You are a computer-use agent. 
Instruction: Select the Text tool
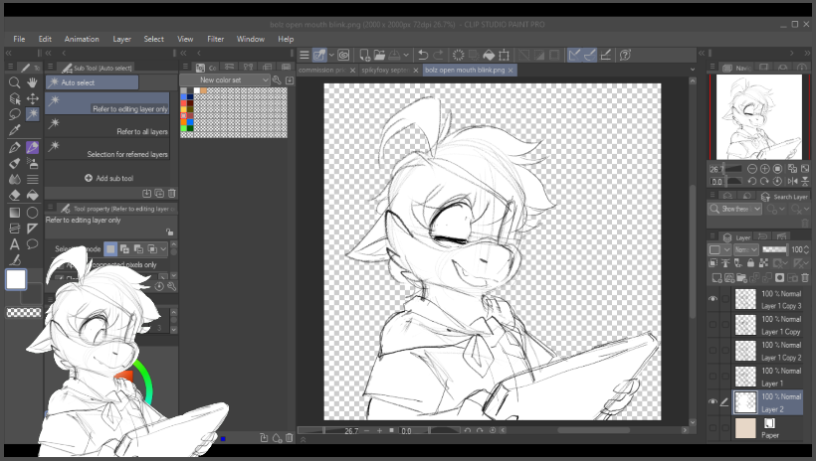pos(15,244)
